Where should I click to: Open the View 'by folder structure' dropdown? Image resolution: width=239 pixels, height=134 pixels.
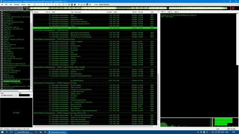pos(9,95)
